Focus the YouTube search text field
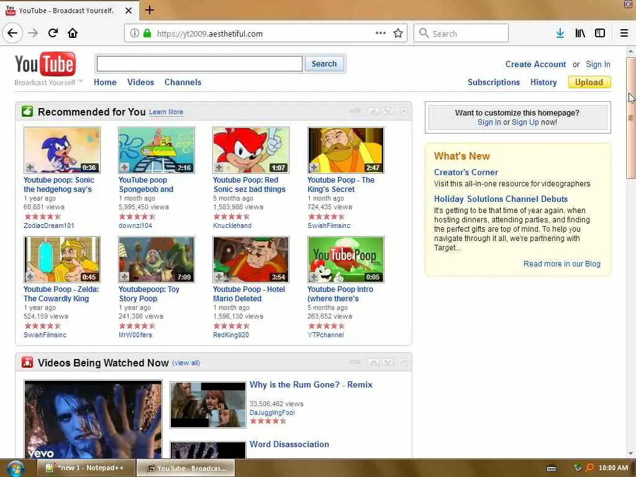Viewport: 636px width, 477px height. 199,64
